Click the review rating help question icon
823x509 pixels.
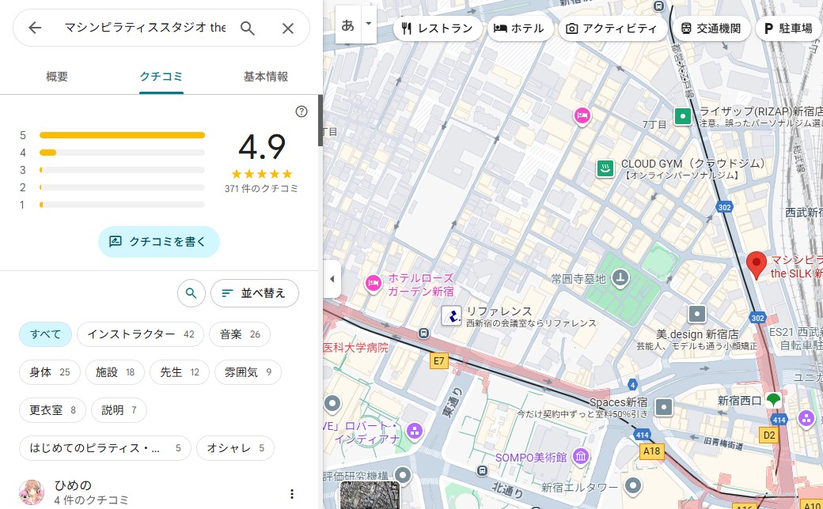[301, 111]
